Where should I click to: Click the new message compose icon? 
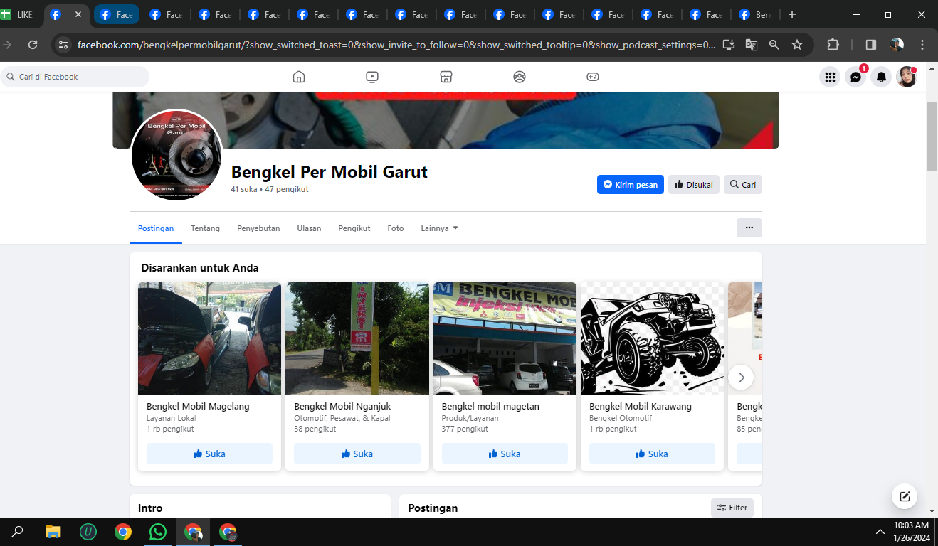(905, 496)
